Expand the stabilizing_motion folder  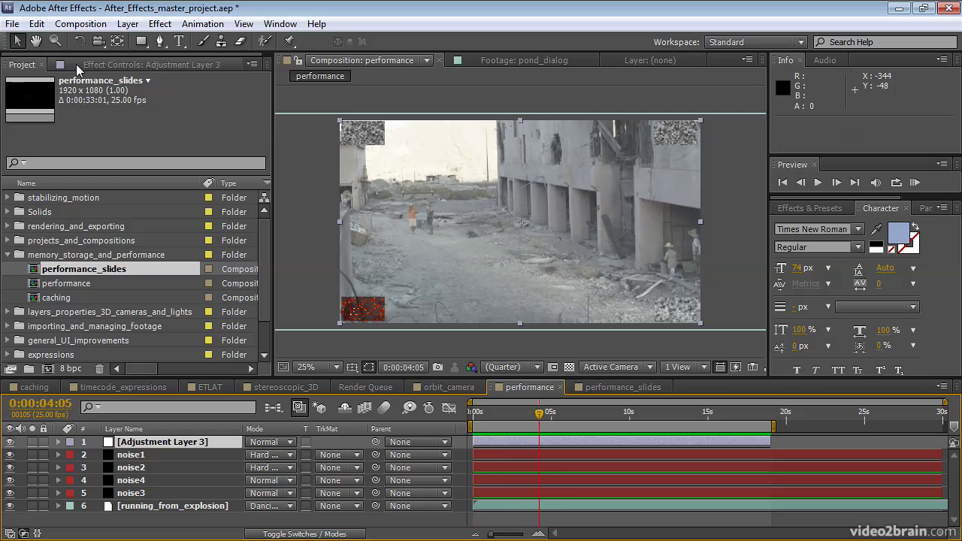pyautogui.click(x=8, y=198)
